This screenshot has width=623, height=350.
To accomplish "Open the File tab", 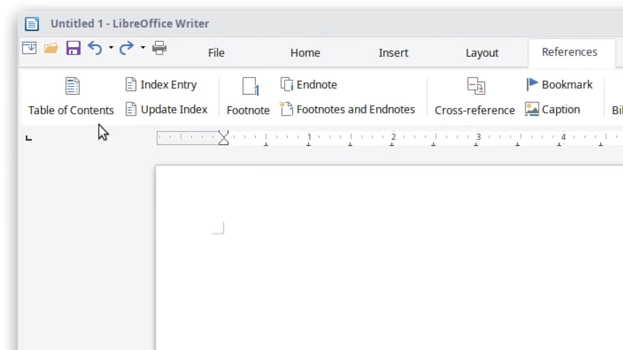I will pyautogui.click(x=216, y=52).
